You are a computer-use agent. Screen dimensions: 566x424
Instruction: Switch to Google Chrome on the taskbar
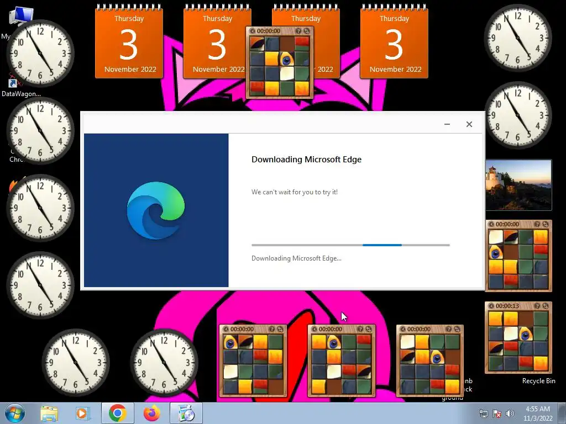coord(117,413)
